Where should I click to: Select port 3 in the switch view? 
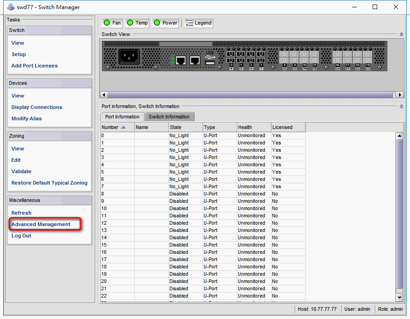pos(261,54)
